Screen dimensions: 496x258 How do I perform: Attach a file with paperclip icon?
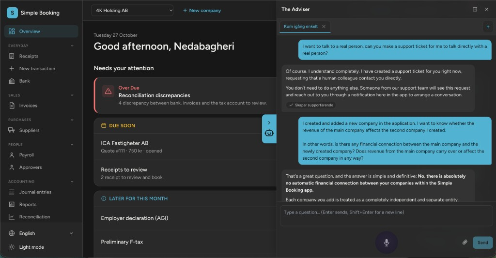point(465,242)
